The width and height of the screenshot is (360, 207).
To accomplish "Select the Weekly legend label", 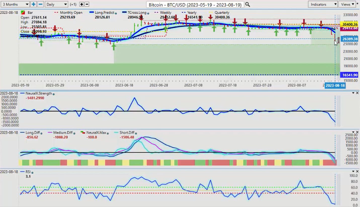I will click(x=166, y=13).
